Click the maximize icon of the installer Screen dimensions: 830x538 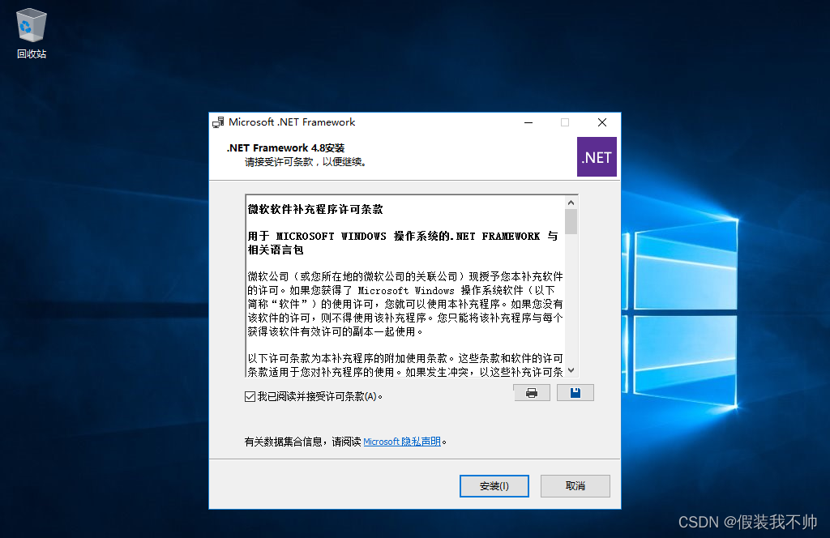[565, 122]
